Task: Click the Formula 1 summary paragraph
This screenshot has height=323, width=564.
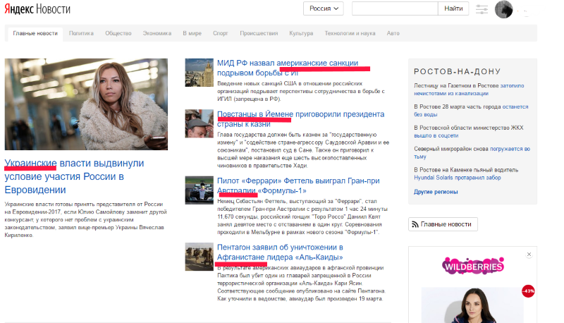Action: [x=302, y=217]
